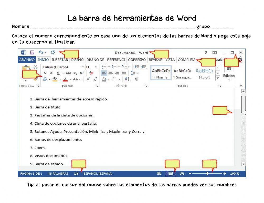This screenshot has height=203, width=264.
Task: Click the Undo arrow icon
Action: [x=40, y=52]
